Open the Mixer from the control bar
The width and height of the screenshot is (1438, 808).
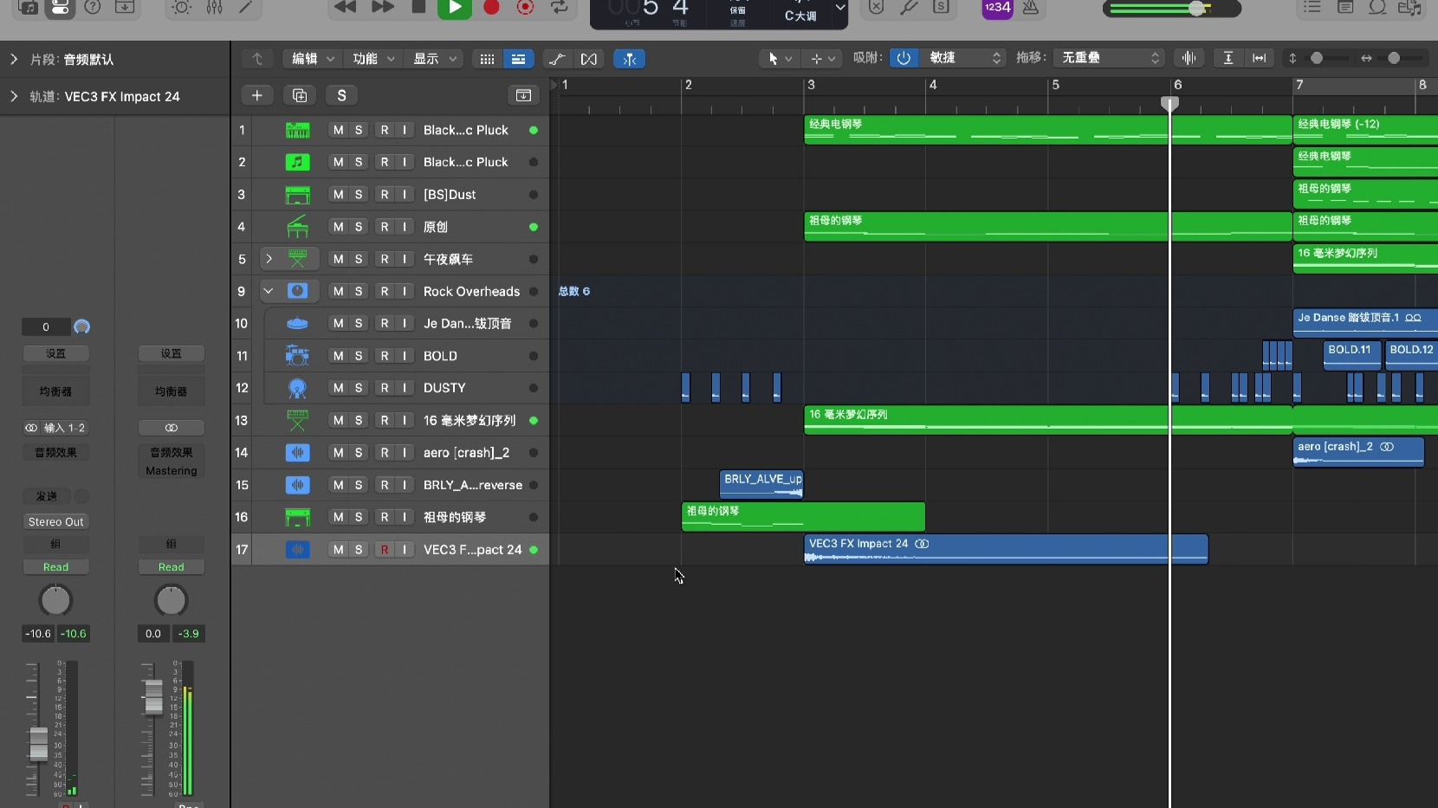[x=214, y=8]
